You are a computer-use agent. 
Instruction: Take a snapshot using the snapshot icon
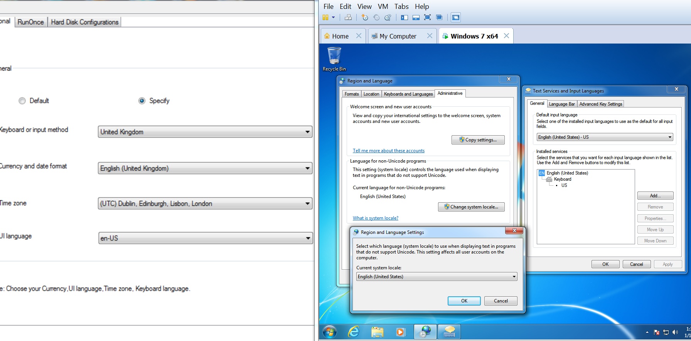click(x=365, y=17)
